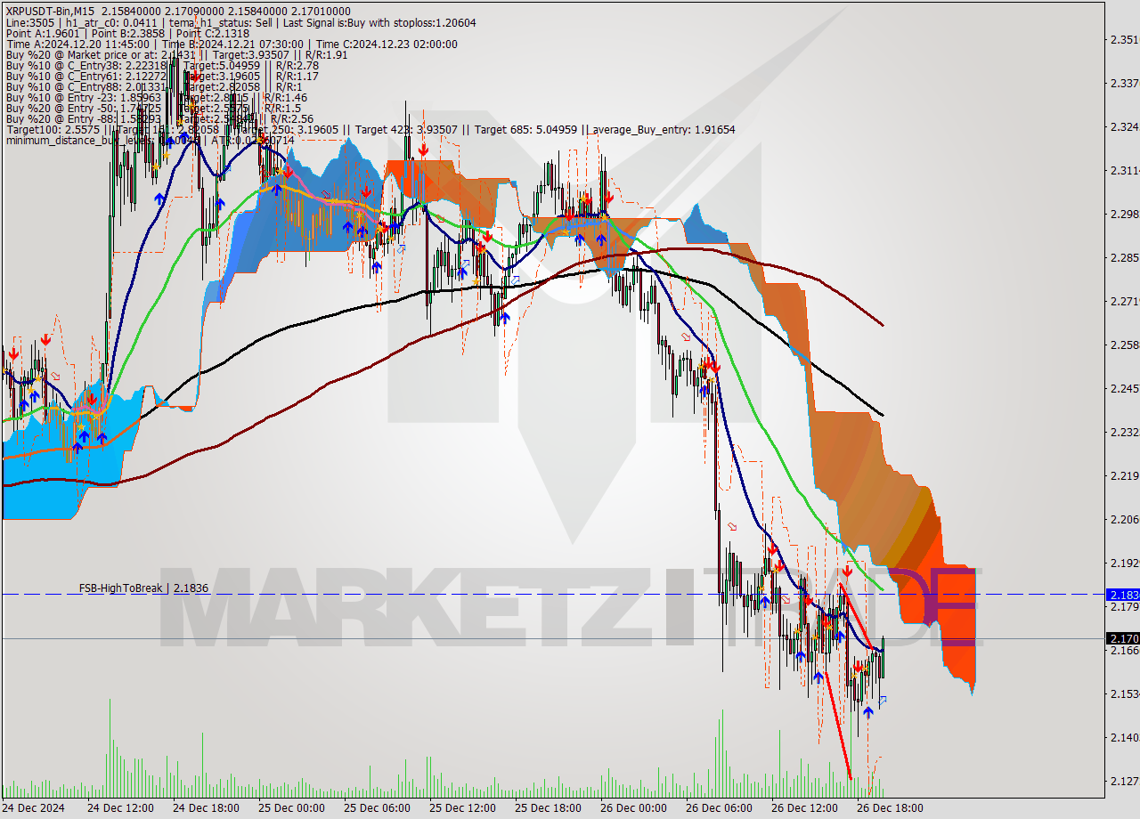This screenshot has height=819, width=1140.
Task: Select the 'Buy %10 @ C_Entry38' line
Action: coord(161,65)
